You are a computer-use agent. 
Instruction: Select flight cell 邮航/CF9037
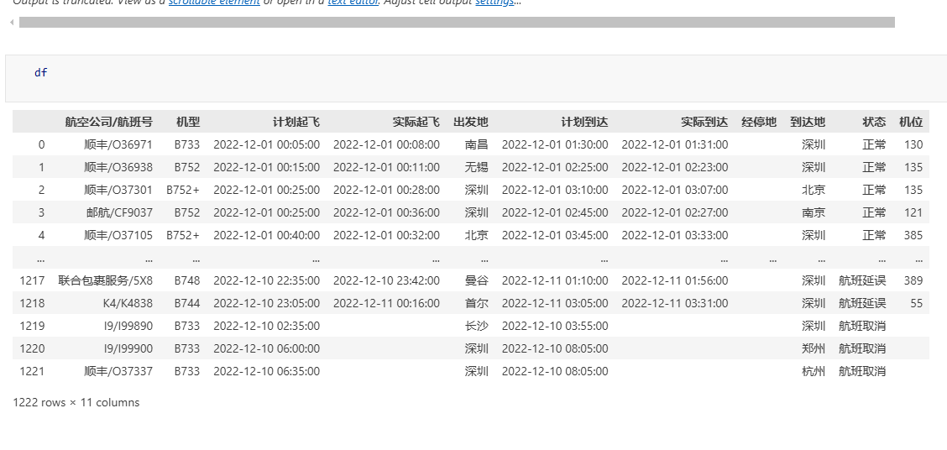119,212
